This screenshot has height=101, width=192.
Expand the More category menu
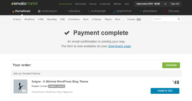click(118, 19)
